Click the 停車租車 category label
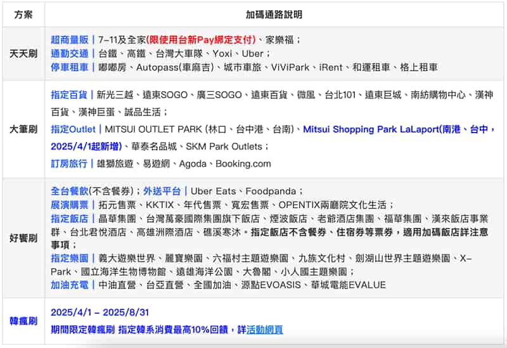507x348 pixels. pos(70,67)
